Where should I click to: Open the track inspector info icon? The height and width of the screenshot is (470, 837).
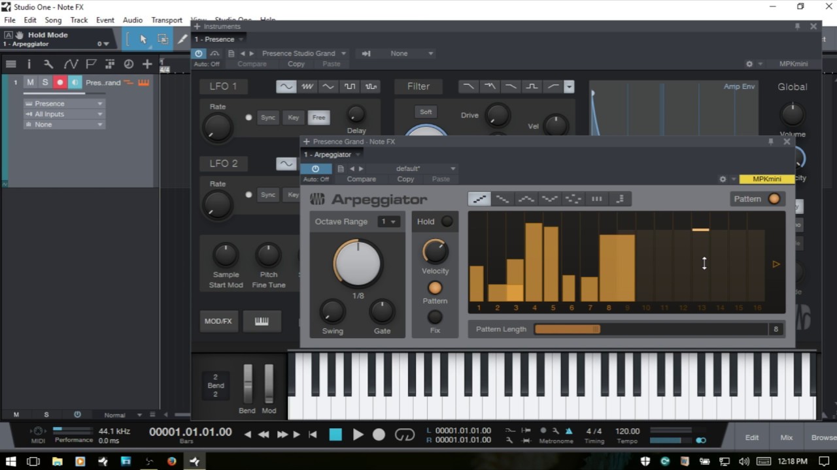[29, 64]
